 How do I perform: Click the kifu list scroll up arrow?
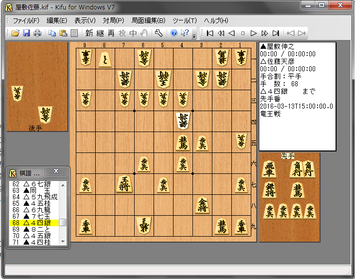click(63, 185)
